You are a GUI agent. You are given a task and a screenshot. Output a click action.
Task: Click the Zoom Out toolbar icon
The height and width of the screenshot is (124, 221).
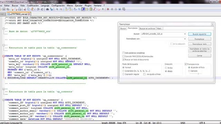tap(61, 9)
